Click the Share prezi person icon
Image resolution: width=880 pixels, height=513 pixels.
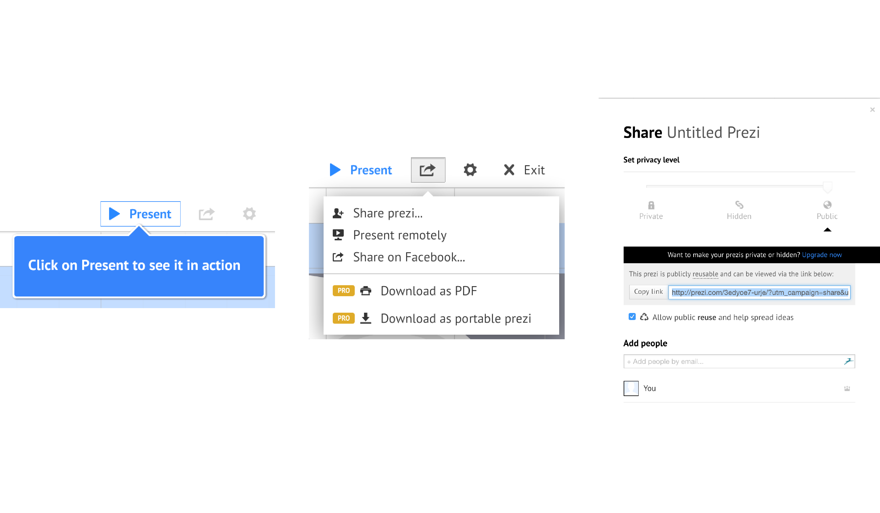[x=339, y=213]
